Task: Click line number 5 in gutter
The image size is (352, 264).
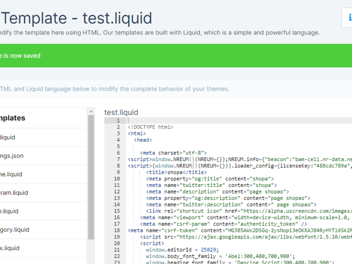Action: pos(118,146)
